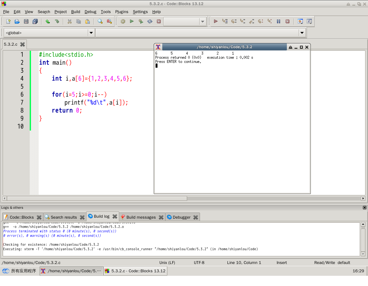This screenshot has width=368, height=286.
Task: Pause the debugger with the Break icon
Action: pyautogui.click(x=279, y=22)
